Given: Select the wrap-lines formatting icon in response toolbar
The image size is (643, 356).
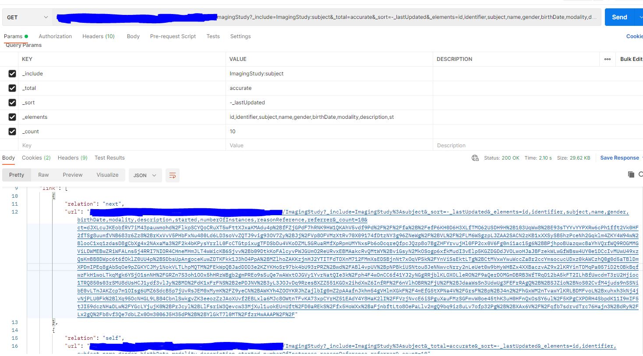Looking at the screenshot, I should (x=172, y=175).
